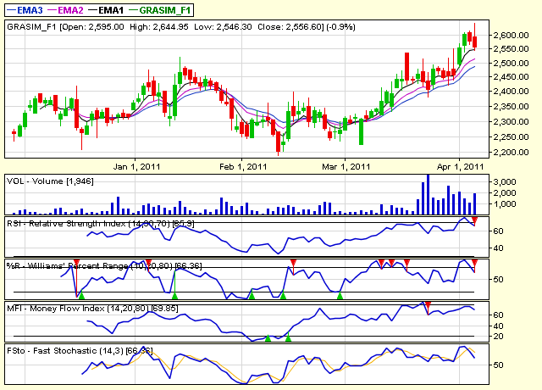Click the 2,500.00 price axis label
This screenshot has height=390, width=542.
coord(512,64)
